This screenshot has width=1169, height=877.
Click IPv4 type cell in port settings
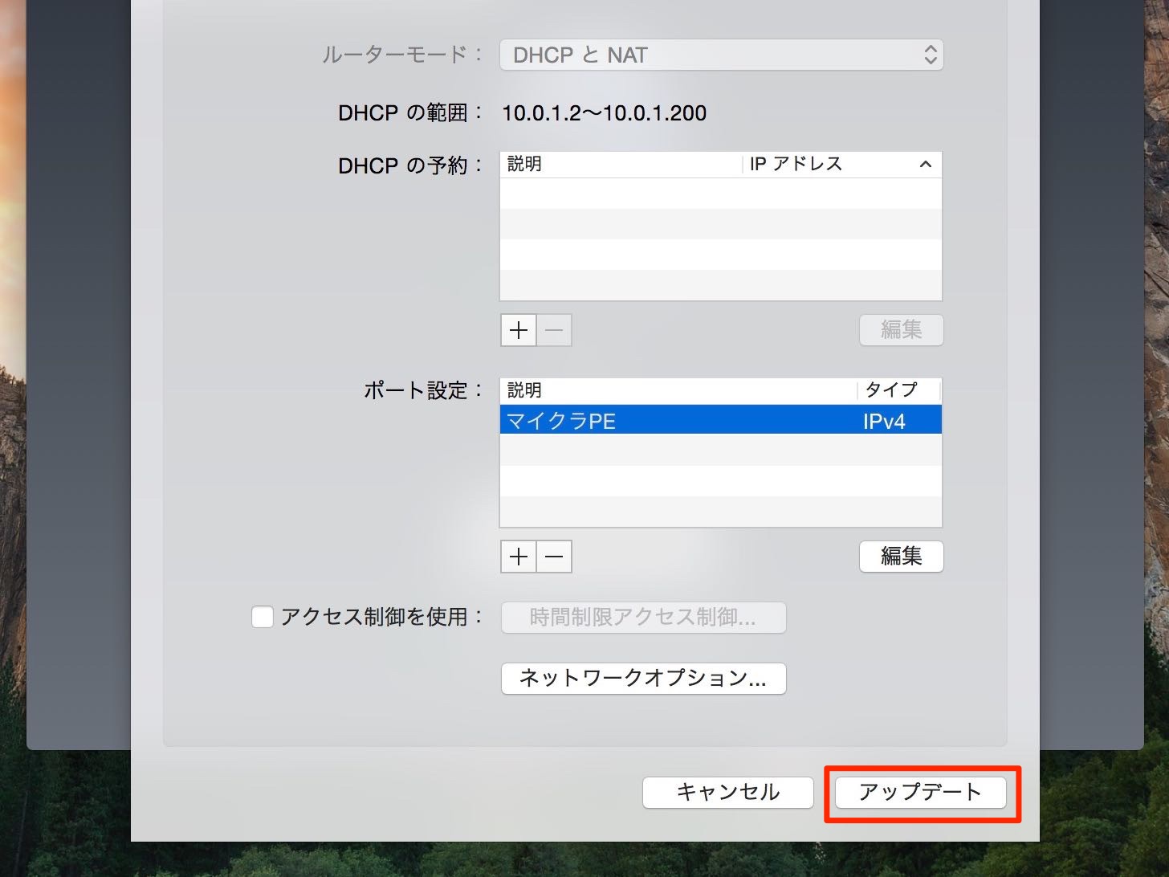coord(884,421)
